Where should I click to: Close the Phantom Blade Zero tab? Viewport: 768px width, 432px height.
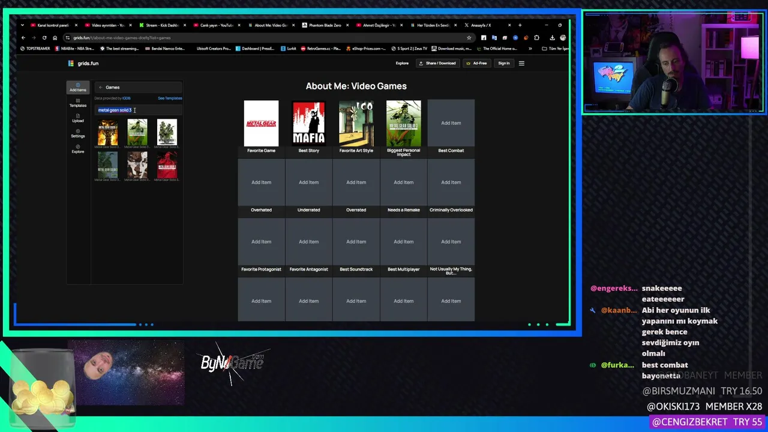coord(348,25)
